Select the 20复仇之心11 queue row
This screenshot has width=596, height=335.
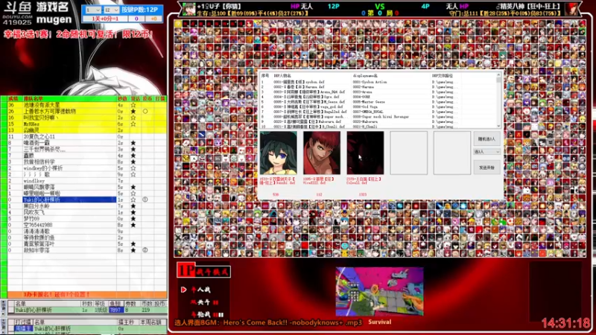(86, 136)
